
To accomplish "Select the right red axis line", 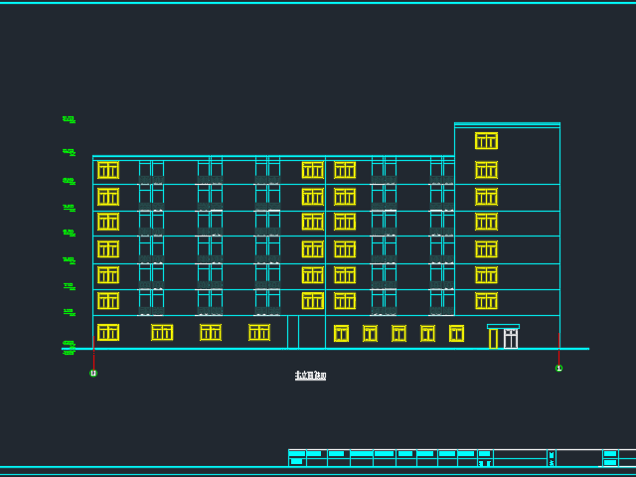I will tap(558, 350).
